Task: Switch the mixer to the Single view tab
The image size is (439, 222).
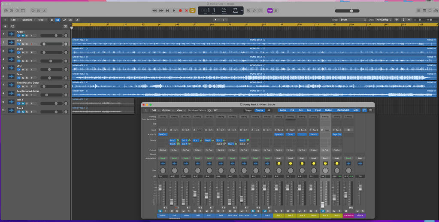Action: click(248, 110)
